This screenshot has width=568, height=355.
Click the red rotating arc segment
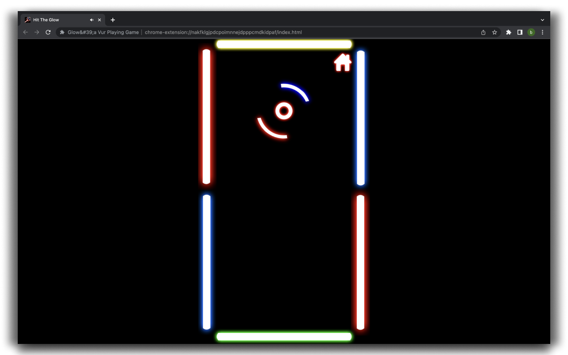tap(272, 129)
